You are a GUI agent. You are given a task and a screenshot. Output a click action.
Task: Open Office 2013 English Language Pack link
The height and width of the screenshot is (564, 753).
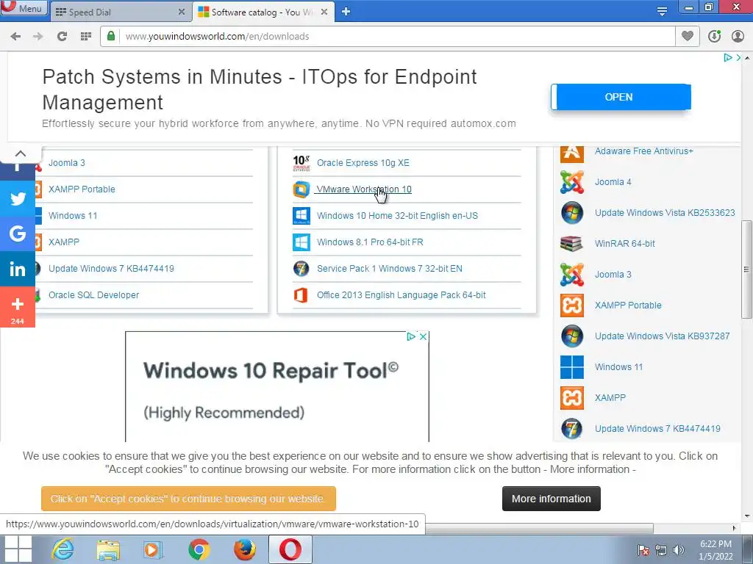pyautogui.click(x=402, y=295)
